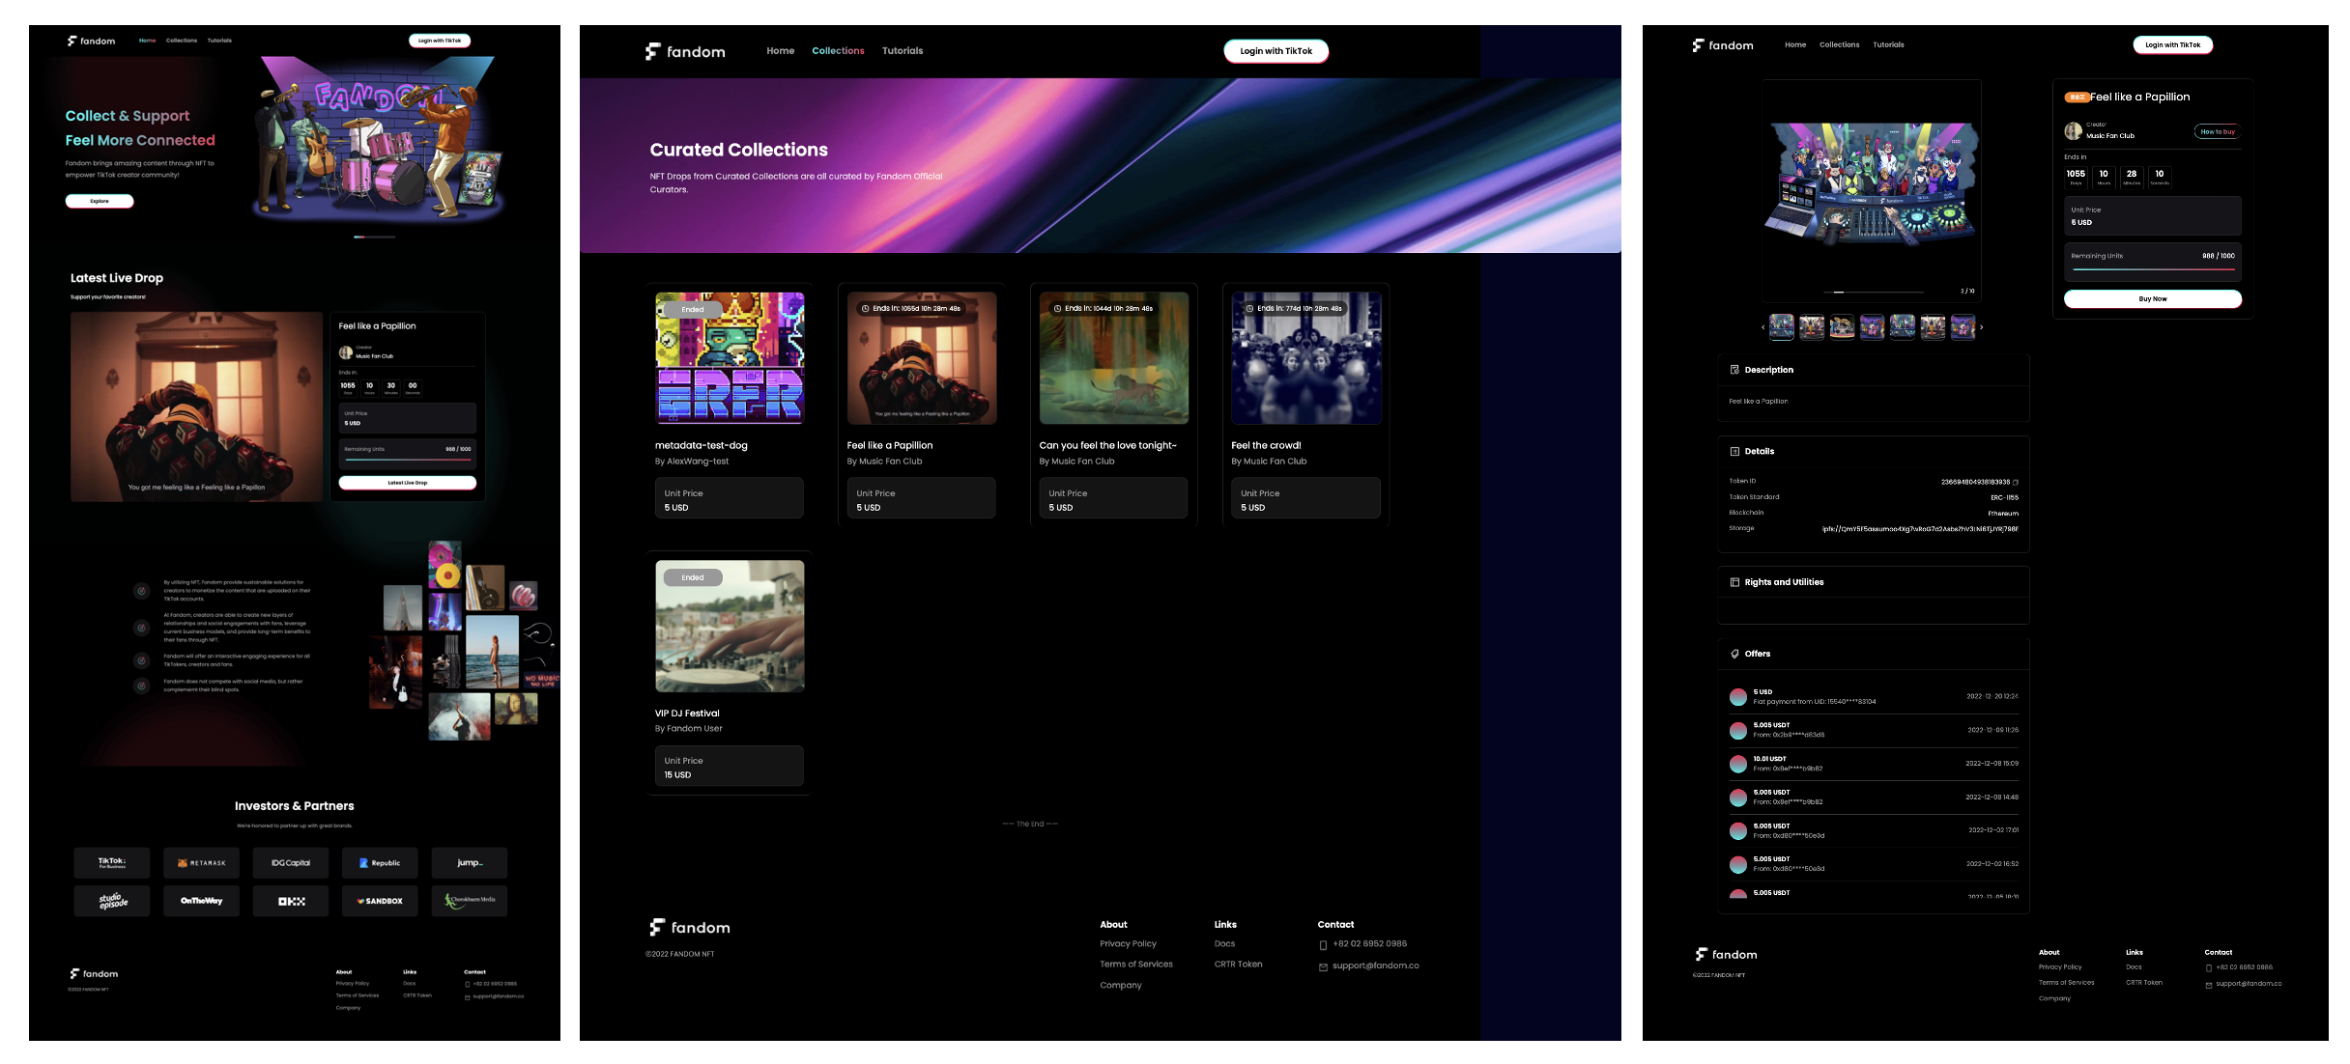Click the support@fandom.co email in the Collections page footer
Image resolution: width=2350 pixels, height=1064 pixels.
click(x=1376, y=966)
